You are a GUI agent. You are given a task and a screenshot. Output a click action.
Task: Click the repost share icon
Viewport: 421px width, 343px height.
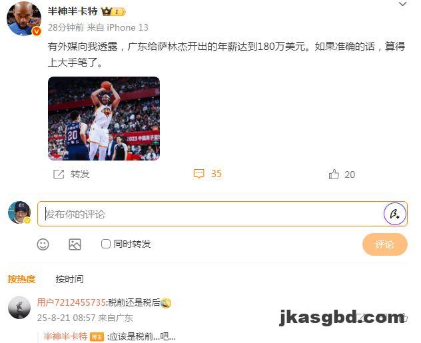click(59, 174)
